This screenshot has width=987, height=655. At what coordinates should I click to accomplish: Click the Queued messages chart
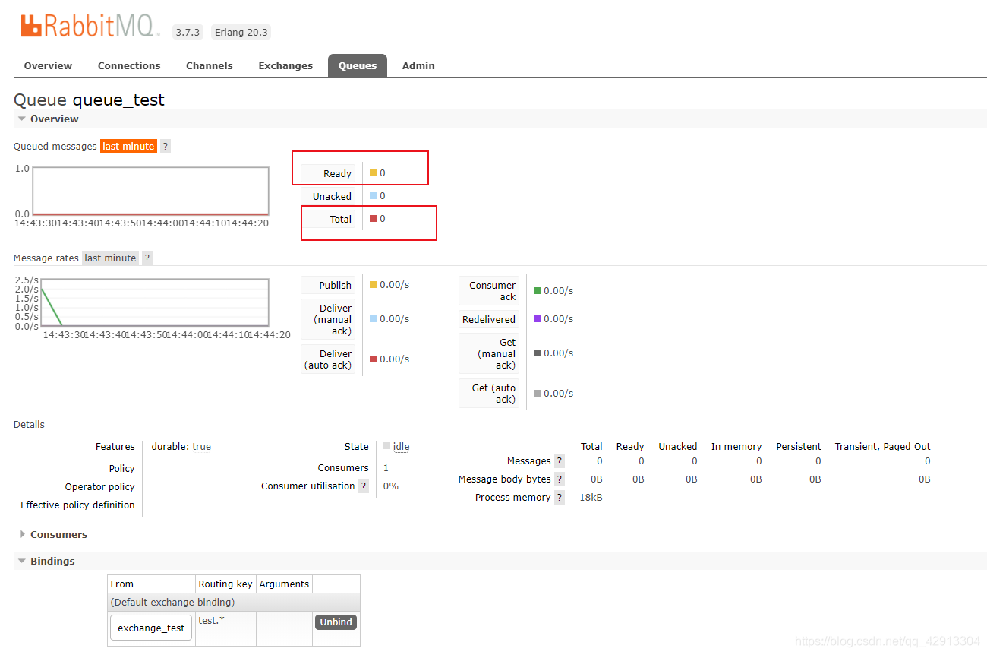pyautogui.click(x=150, y=191)
